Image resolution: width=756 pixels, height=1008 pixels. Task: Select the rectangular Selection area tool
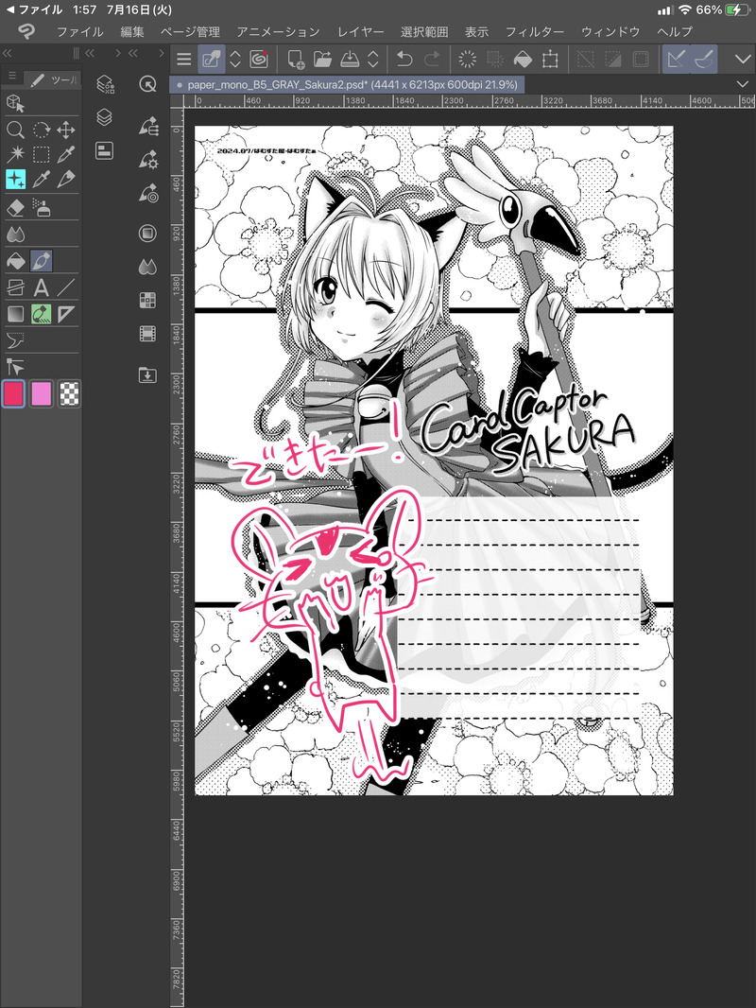42,154
